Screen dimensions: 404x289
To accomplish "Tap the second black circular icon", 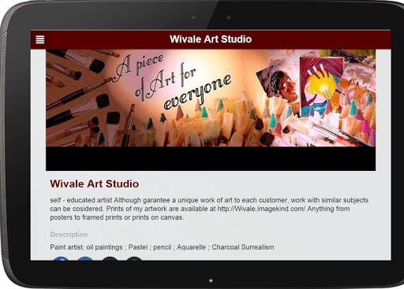I will click(x=134, y=258).
